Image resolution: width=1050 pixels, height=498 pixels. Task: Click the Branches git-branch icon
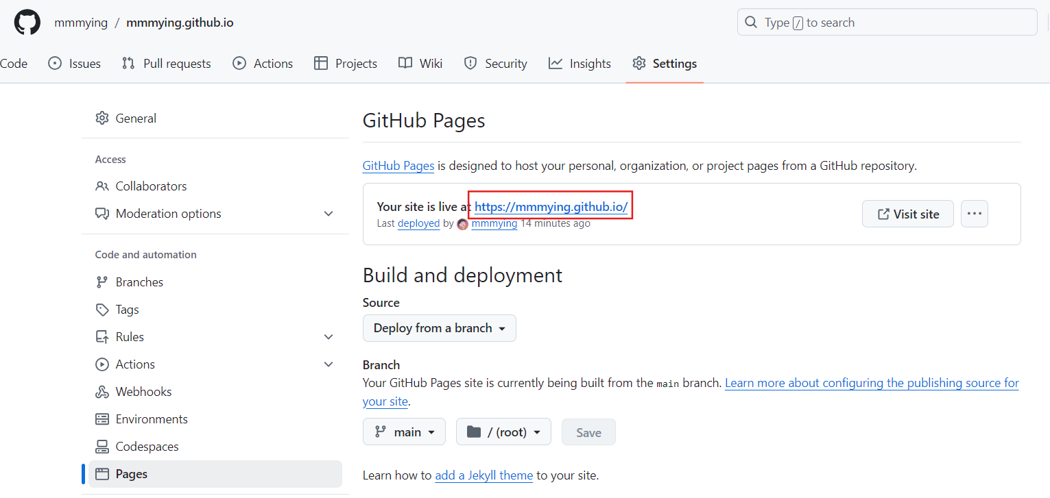pyautogui.click(x=102, y=282)
